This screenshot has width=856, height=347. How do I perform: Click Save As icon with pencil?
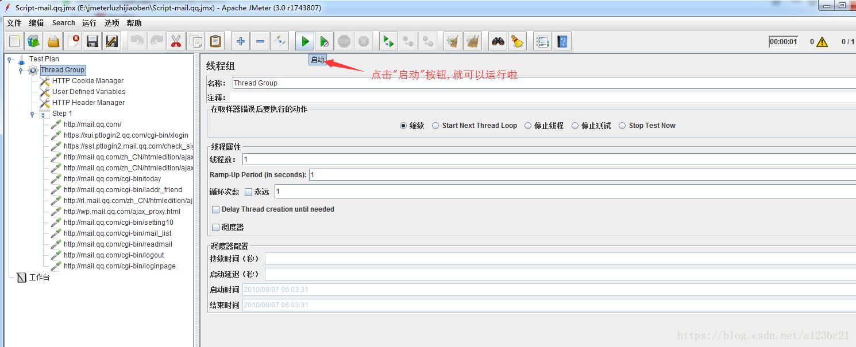(x=112, y=41)
